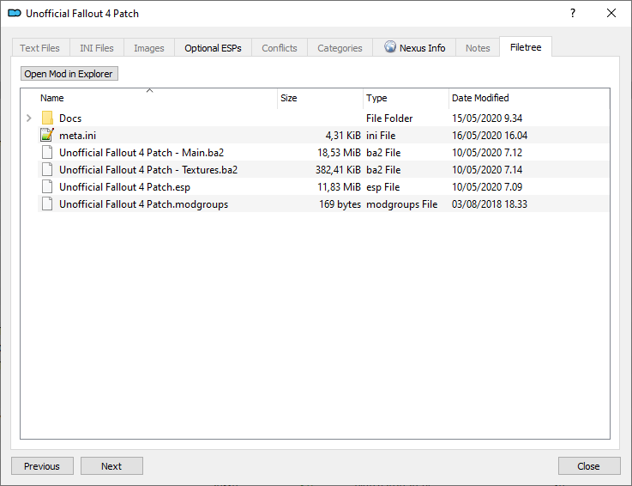Screen dimensions: 632x486
Task: Sort by the Size column header
Action: click(320, 98)
